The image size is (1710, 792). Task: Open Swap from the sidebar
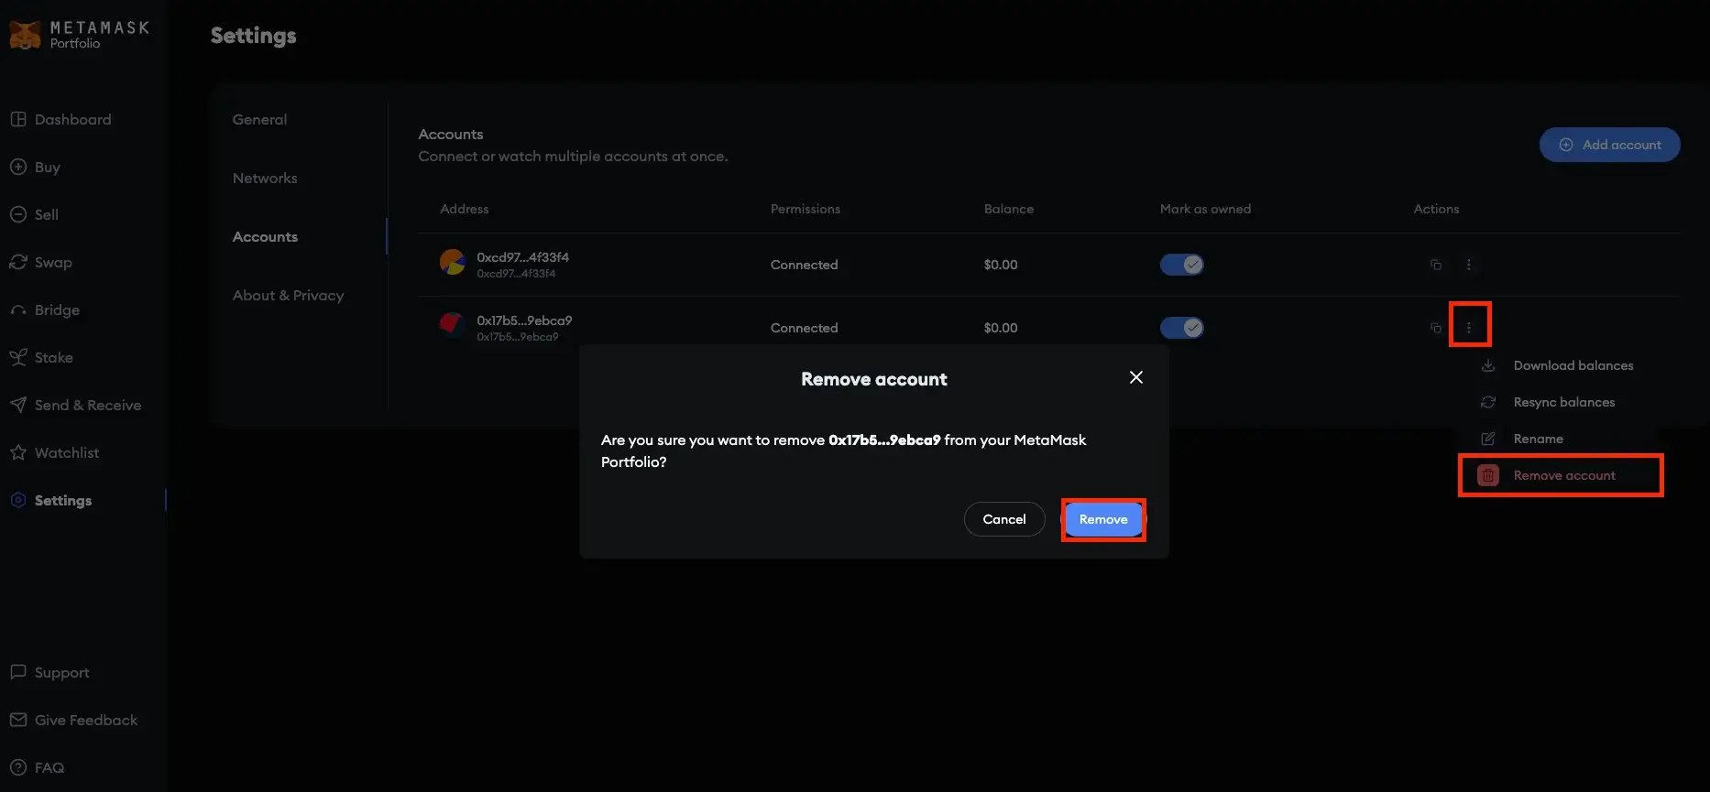click(x=41, y=262)
